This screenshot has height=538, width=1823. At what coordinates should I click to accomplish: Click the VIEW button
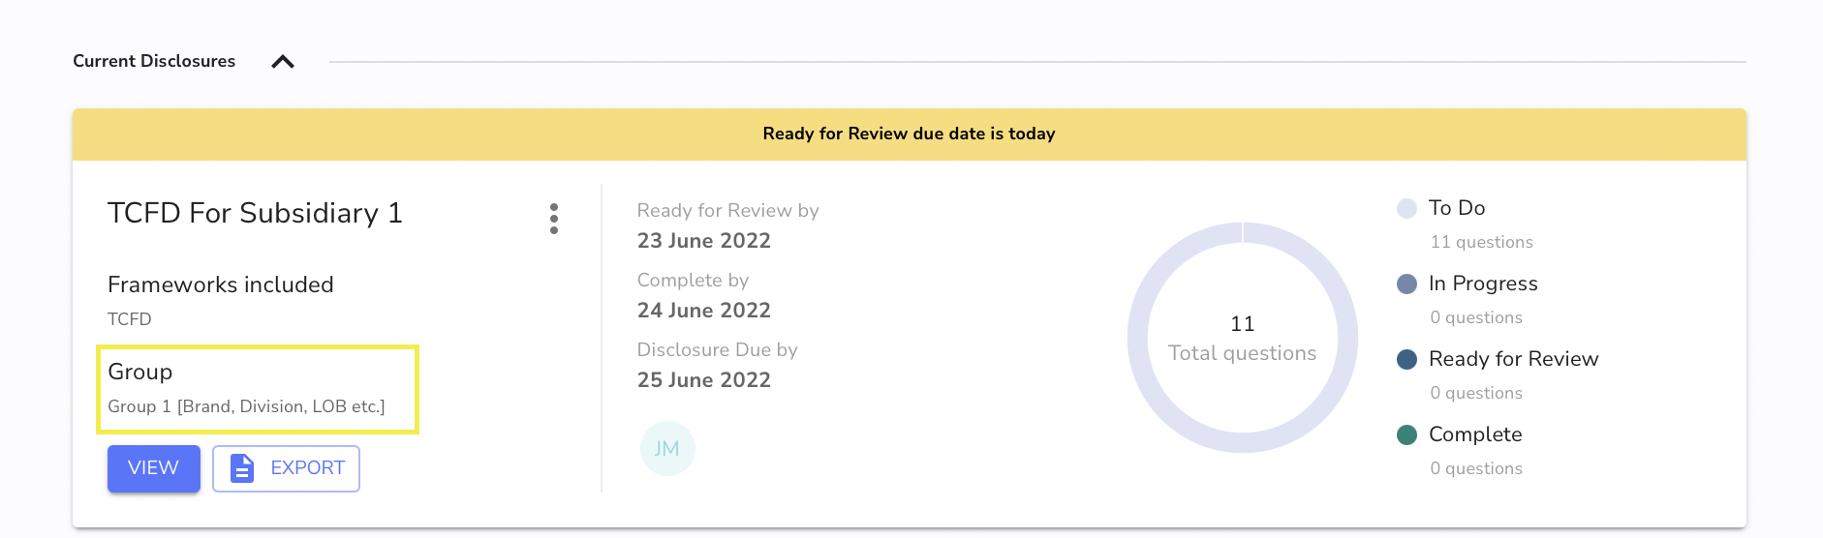(x=154, y=468)
